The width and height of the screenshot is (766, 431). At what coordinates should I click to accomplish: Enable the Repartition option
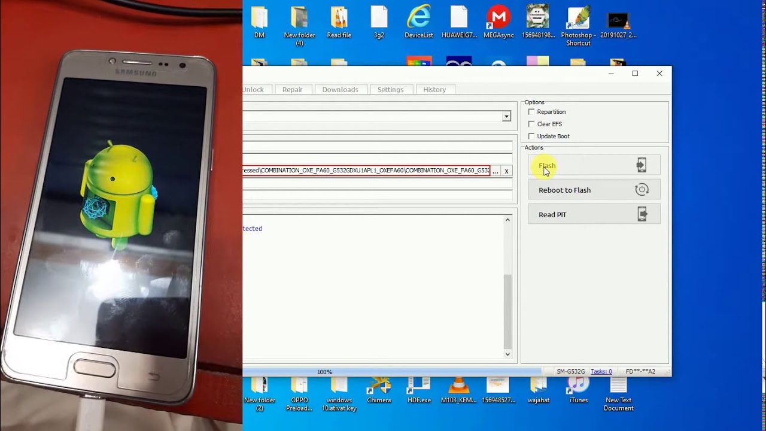coord(531,112)
